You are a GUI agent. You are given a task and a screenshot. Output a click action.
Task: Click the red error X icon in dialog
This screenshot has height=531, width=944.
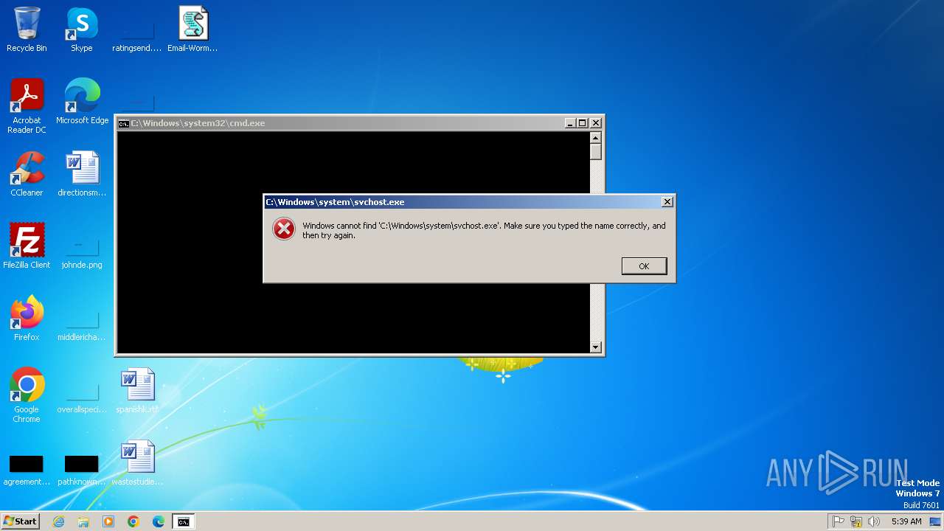coord(284,229)
